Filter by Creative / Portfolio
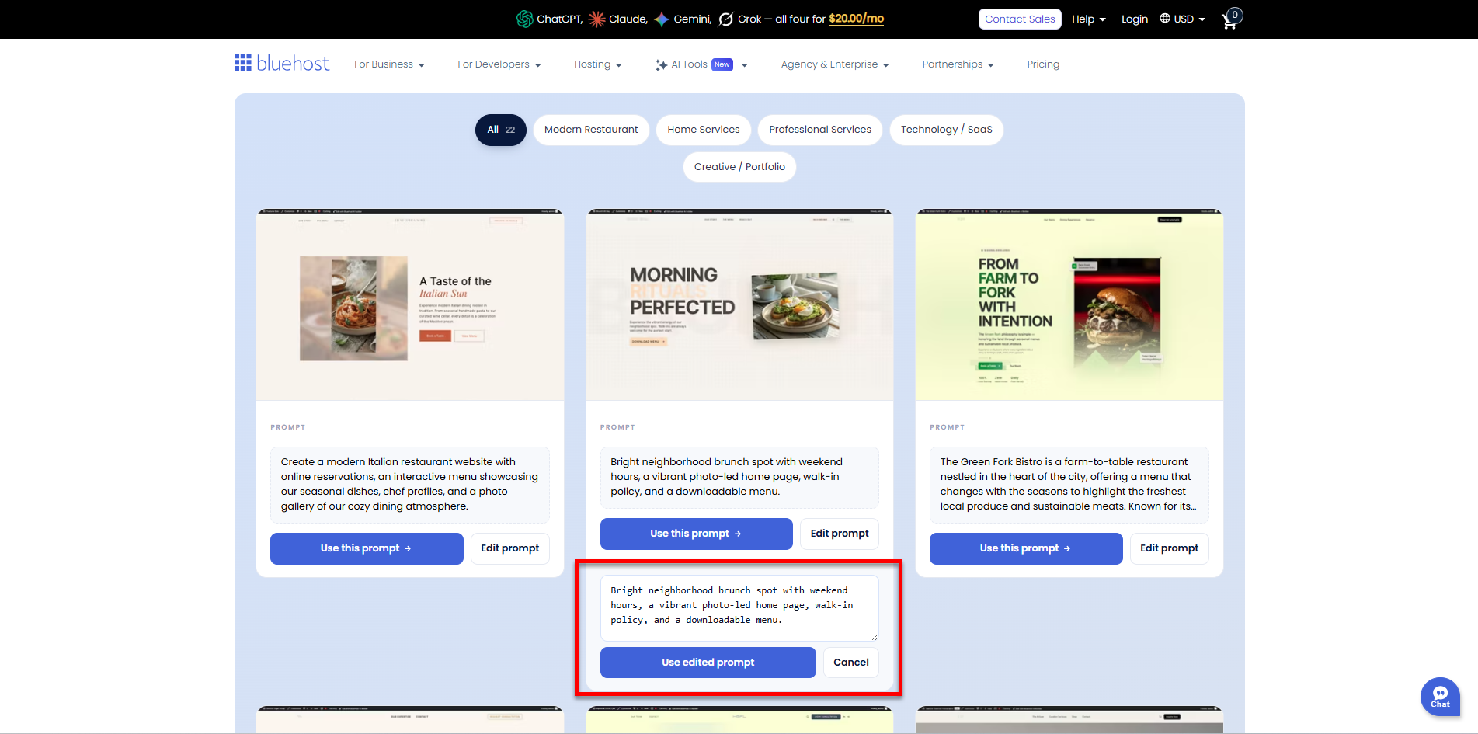 (x=739, y=167)
